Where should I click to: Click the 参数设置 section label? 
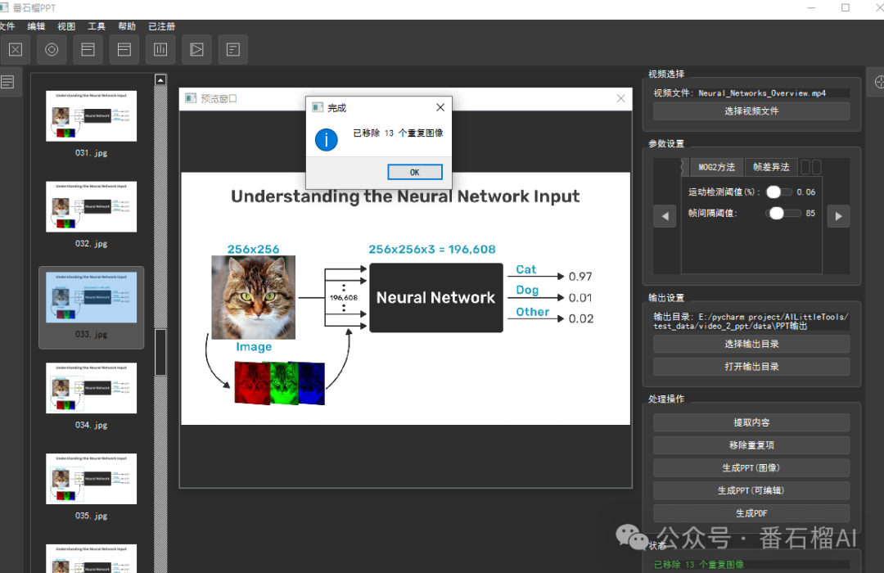(x=665, y=144)
